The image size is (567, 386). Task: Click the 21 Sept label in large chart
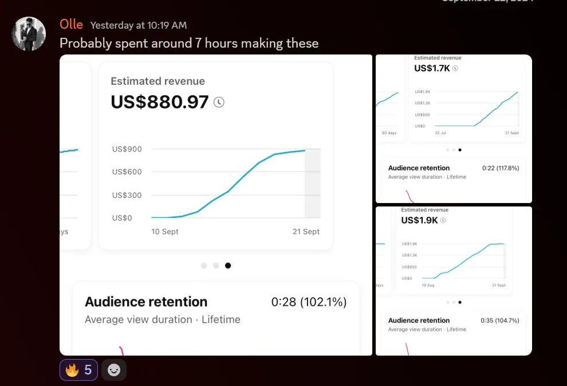pyautogui.click(x=306, y=231)
